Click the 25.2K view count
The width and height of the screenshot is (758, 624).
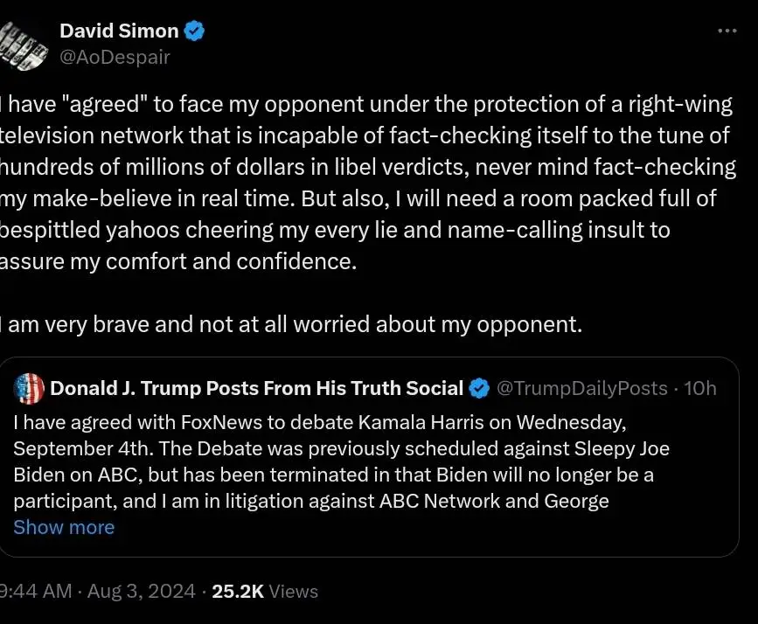(x=237, y=591)
